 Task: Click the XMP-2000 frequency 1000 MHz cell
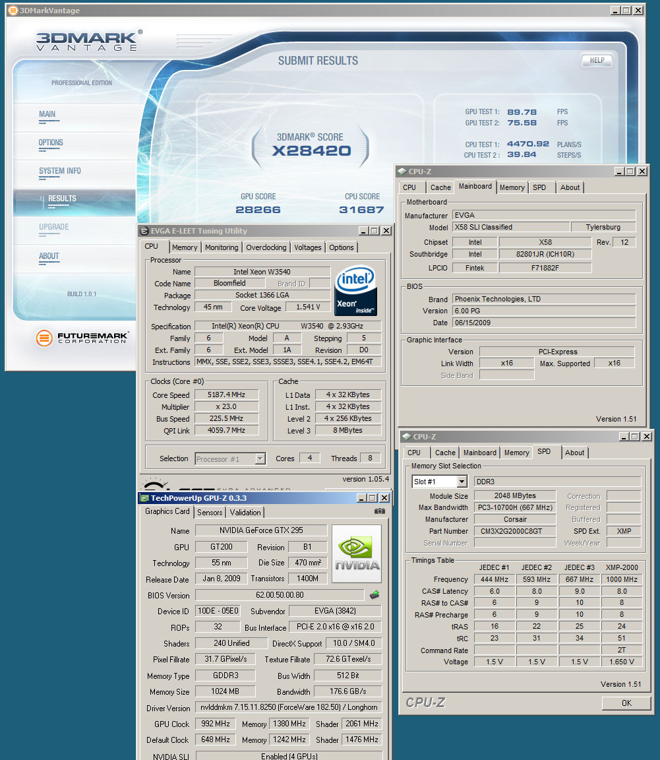[622, 579]
